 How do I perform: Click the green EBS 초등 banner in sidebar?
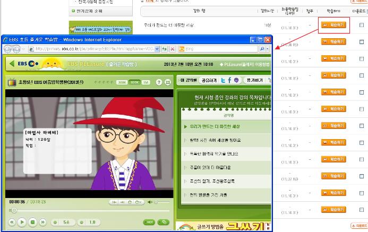pyautogui.click(x=101, y=28)
